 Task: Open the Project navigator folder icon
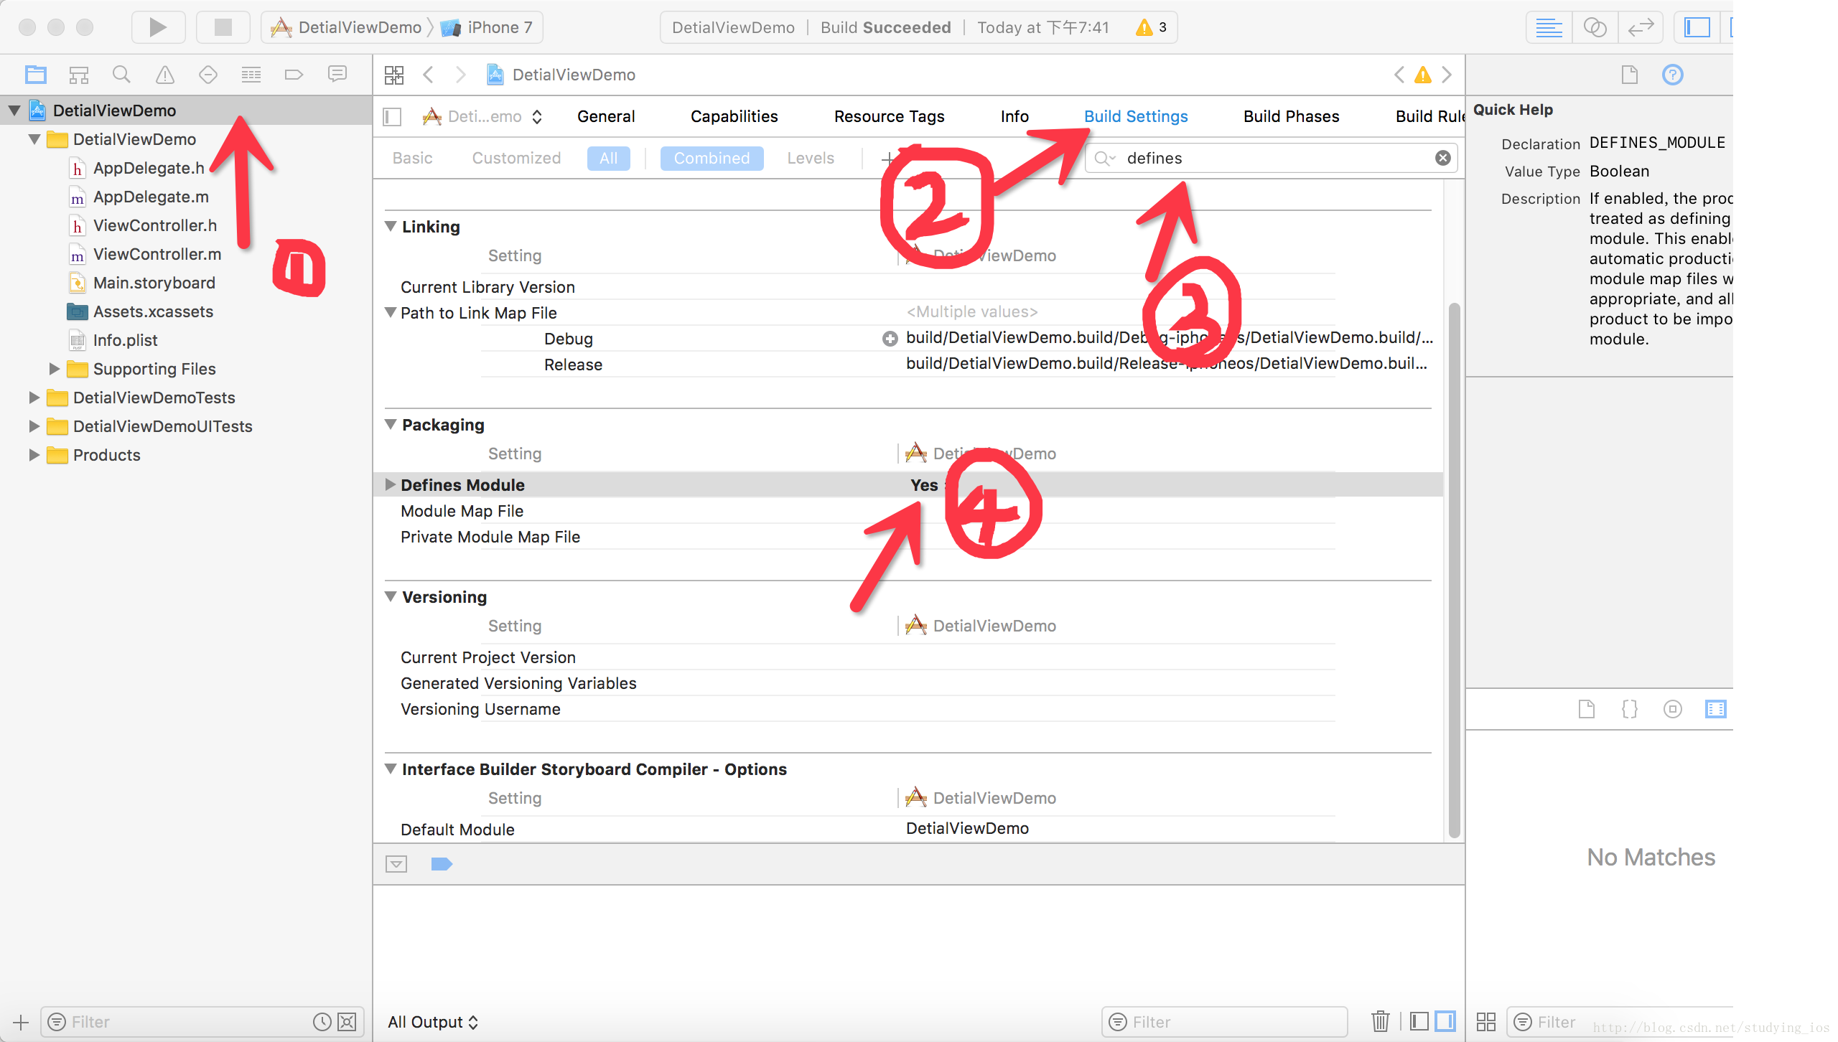click(x=36, y=75)
